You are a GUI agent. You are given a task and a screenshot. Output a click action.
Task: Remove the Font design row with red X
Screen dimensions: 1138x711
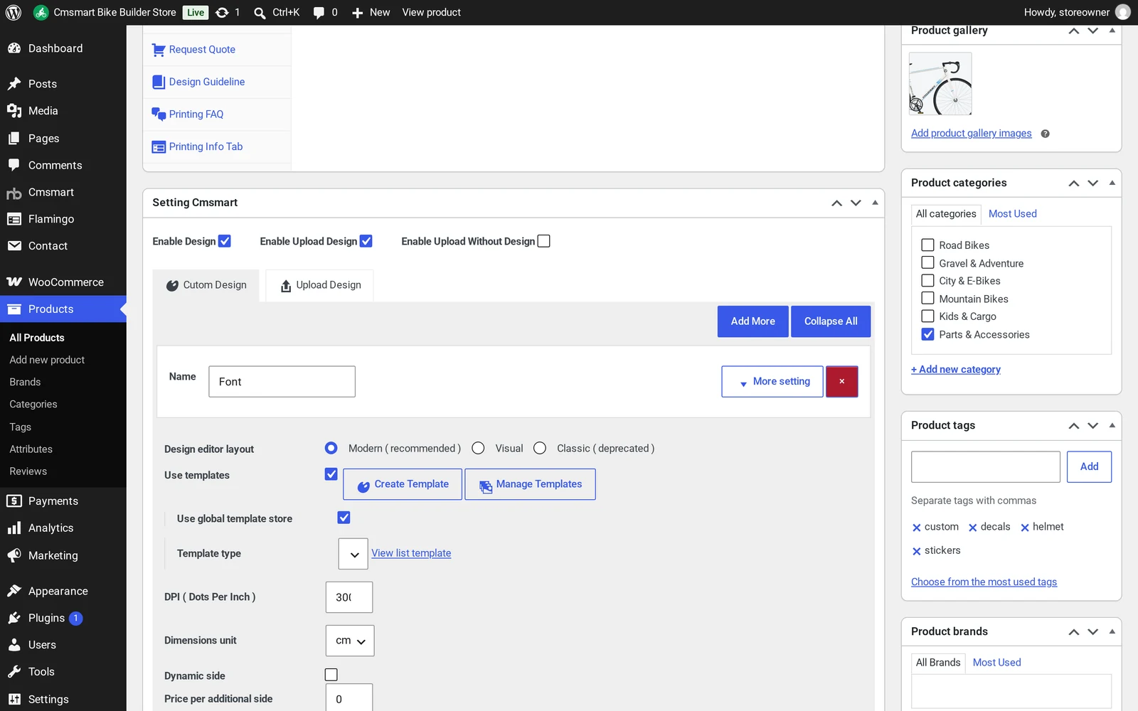tap(841, 382)
